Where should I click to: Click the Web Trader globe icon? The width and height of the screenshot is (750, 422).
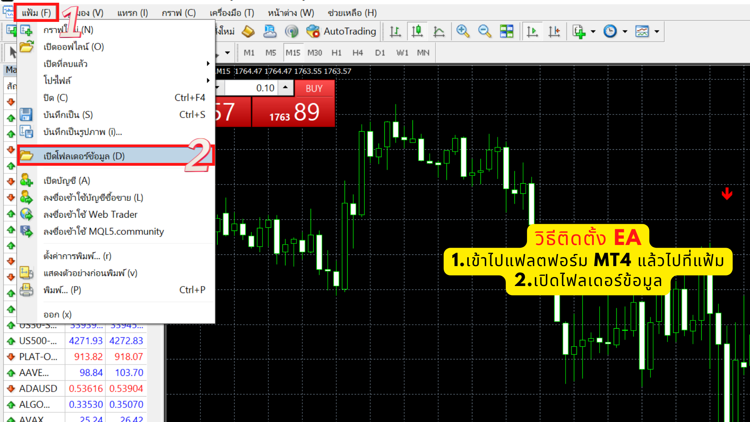(27, 215)
